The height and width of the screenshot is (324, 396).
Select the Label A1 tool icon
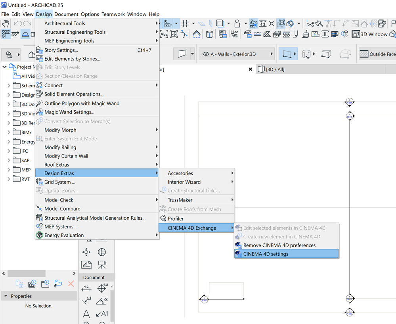click(x=102, y=314)
